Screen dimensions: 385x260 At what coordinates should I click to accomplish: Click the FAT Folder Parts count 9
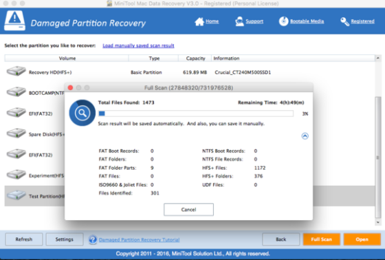152,168
